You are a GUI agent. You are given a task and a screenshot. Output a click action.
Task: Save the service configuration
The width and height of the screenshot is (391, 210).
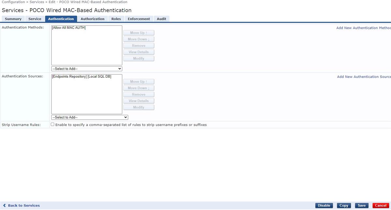point(362,205)
